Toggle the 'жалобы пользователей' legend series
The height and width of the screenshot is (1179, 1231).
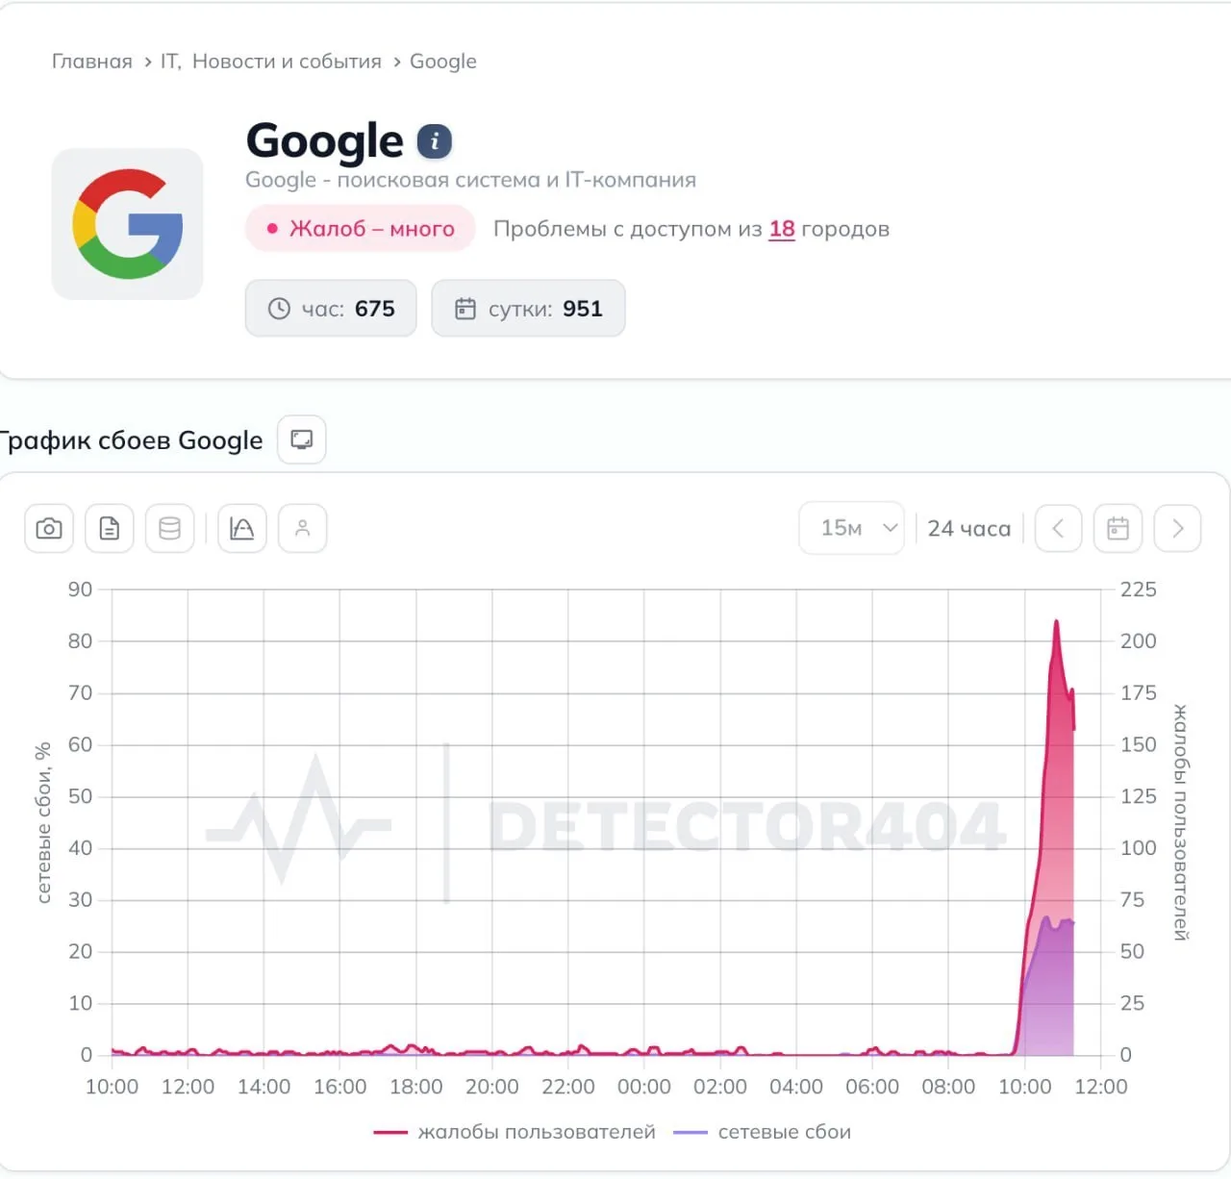pyautogui.click(x=515, y=1132)
